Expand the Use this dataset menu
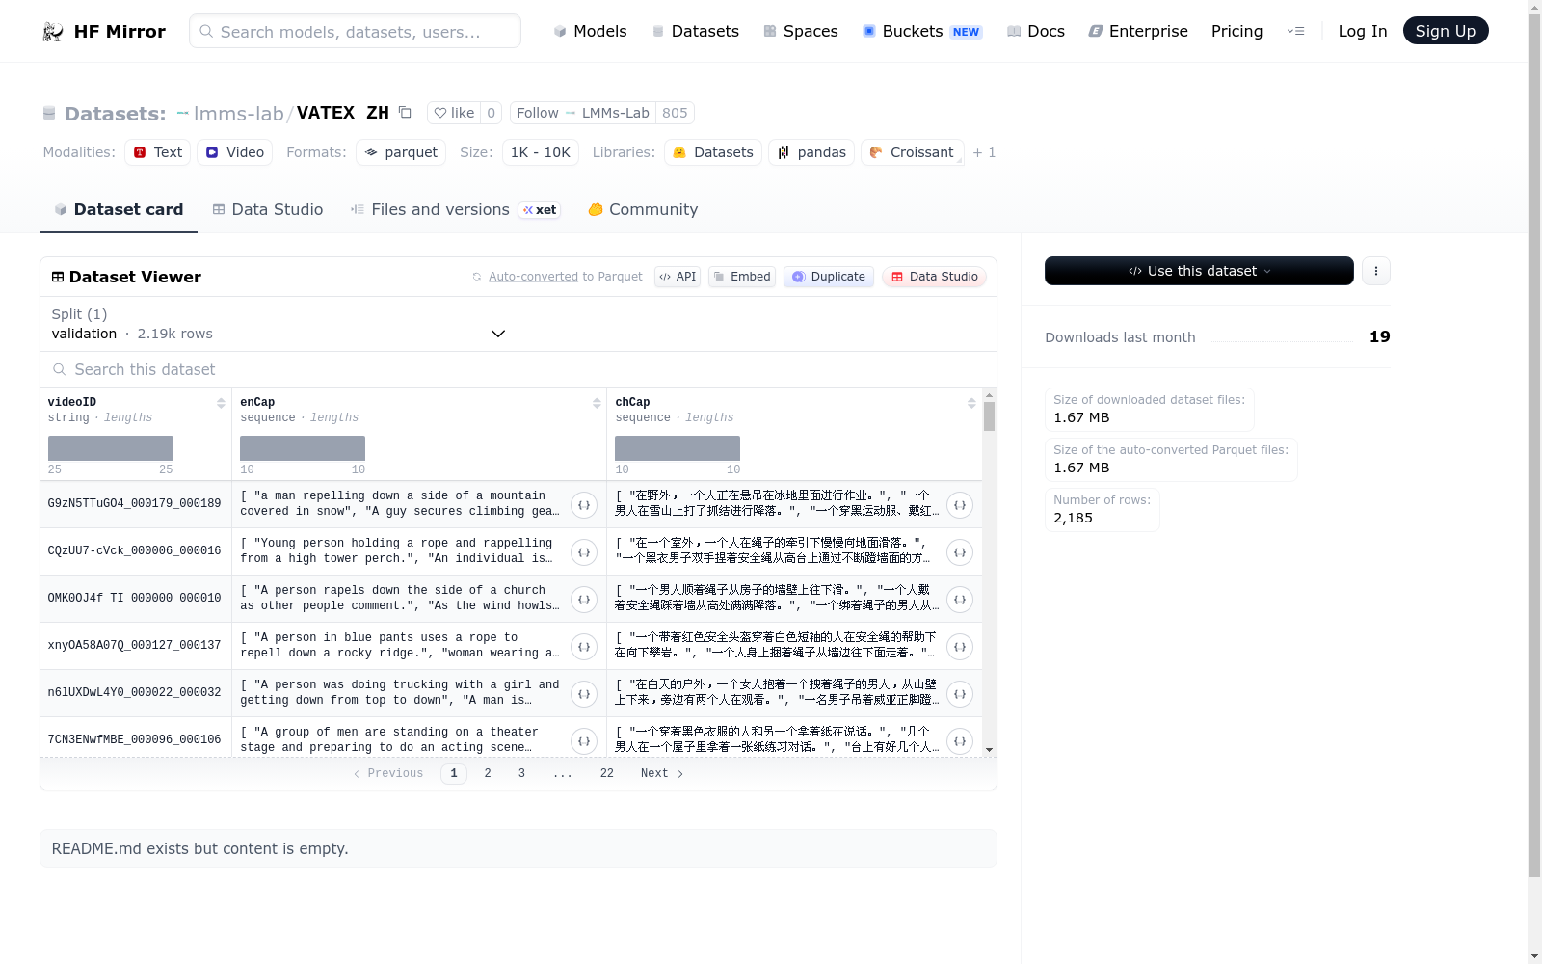 pyautogui.click(x=1199, y=271)
